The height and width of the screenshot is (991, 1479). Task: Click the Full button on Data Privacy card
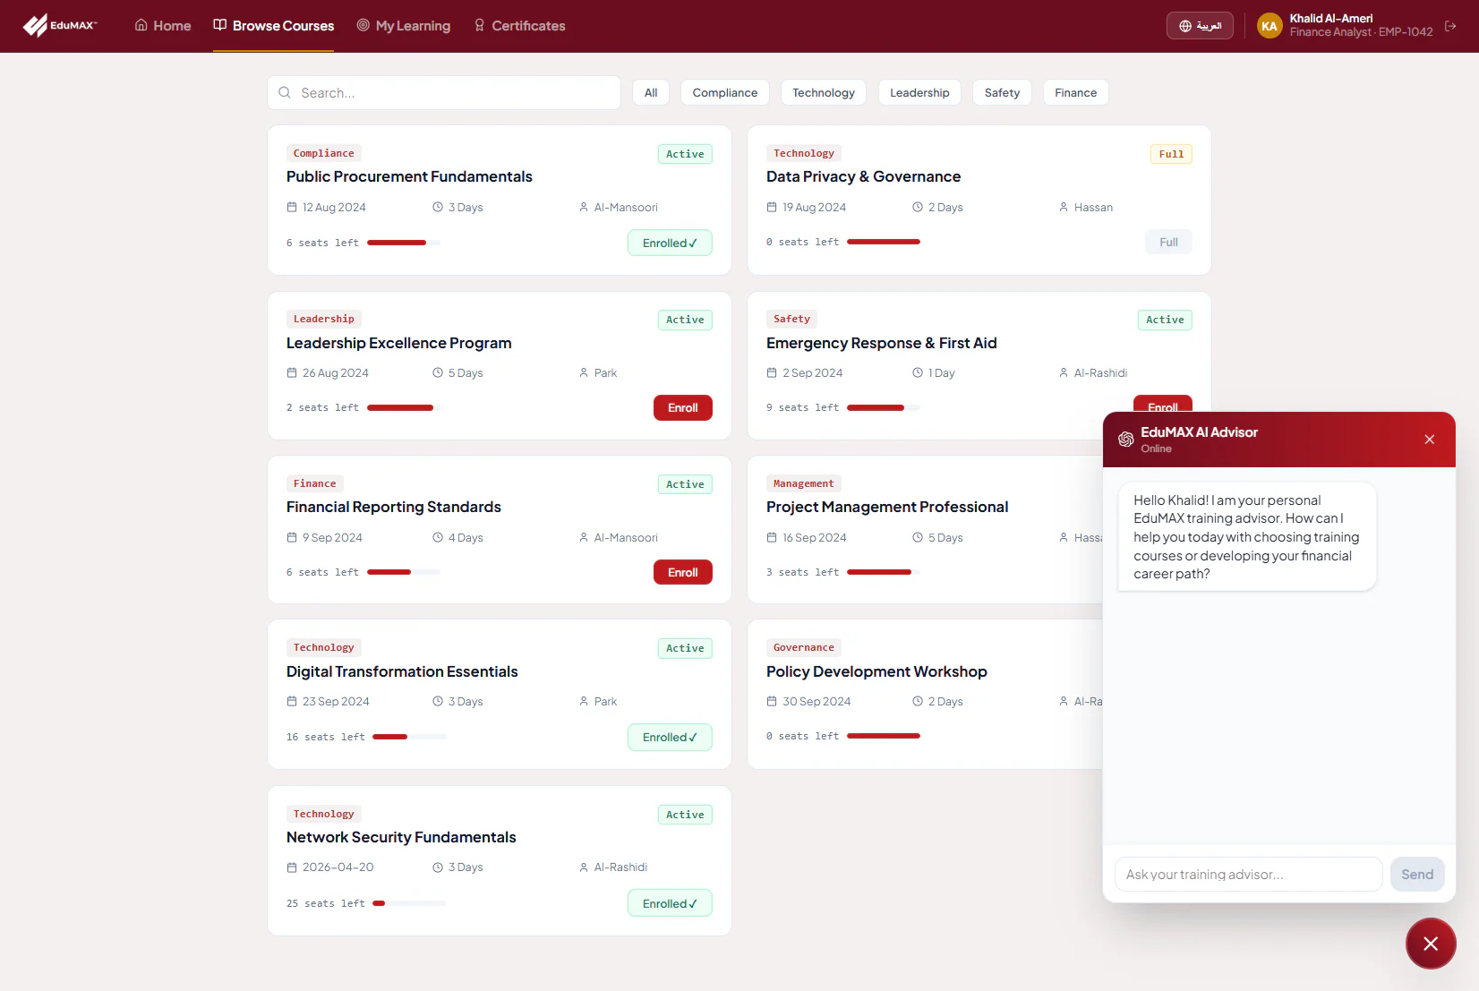1168,242
